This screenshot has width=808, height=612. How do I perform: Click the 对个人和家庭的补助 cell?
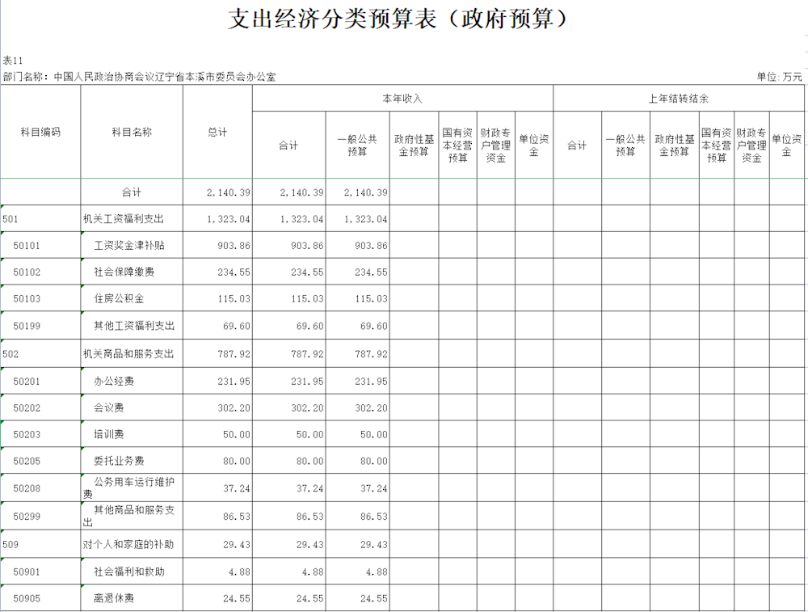132,544
